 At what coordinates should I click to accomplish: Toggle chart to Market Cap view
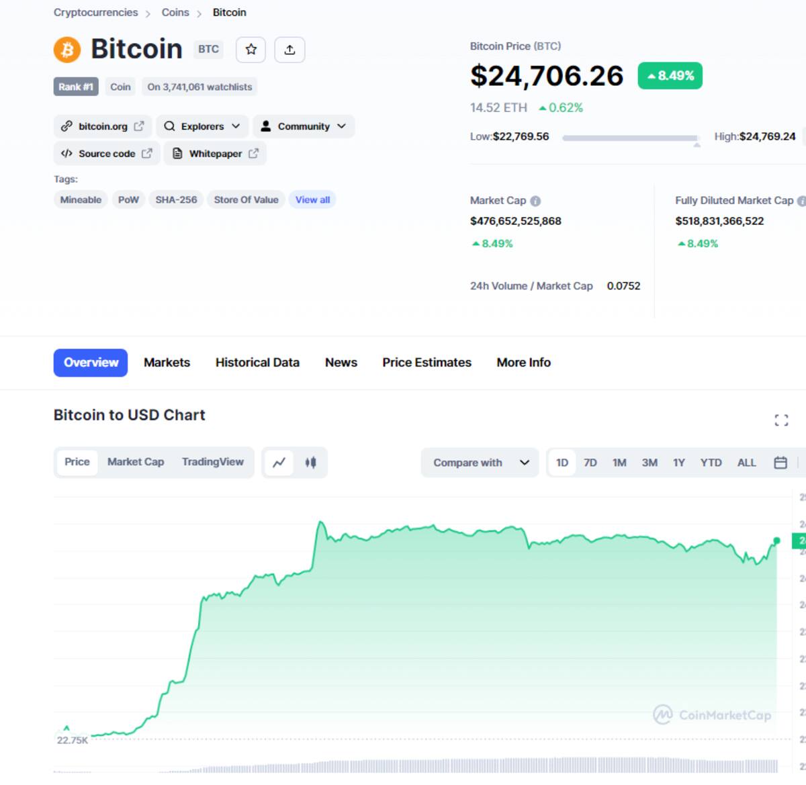point(136,462)
